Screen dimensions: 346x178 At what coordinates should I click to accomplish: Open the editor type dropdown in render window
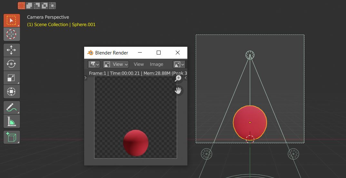(94, 64)
